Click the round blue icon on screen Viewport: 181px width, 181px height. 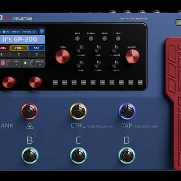(x=42, y=31)
